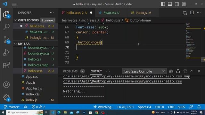Open App.css in file tree
The width and height of the screenshot is (205, 115).
36,77
